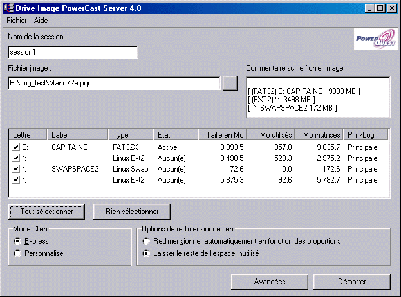Toggle checkbox for the 5 875,3 Linux Ext2 partition
Screen dimensions: 401x297
pos(15,180)
